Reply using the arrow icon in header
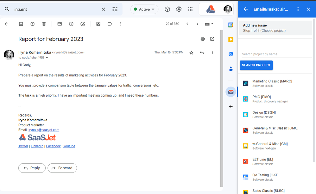The height and width of the screenshot is (194, 316). pyautogui.click(x=202, y=53)
